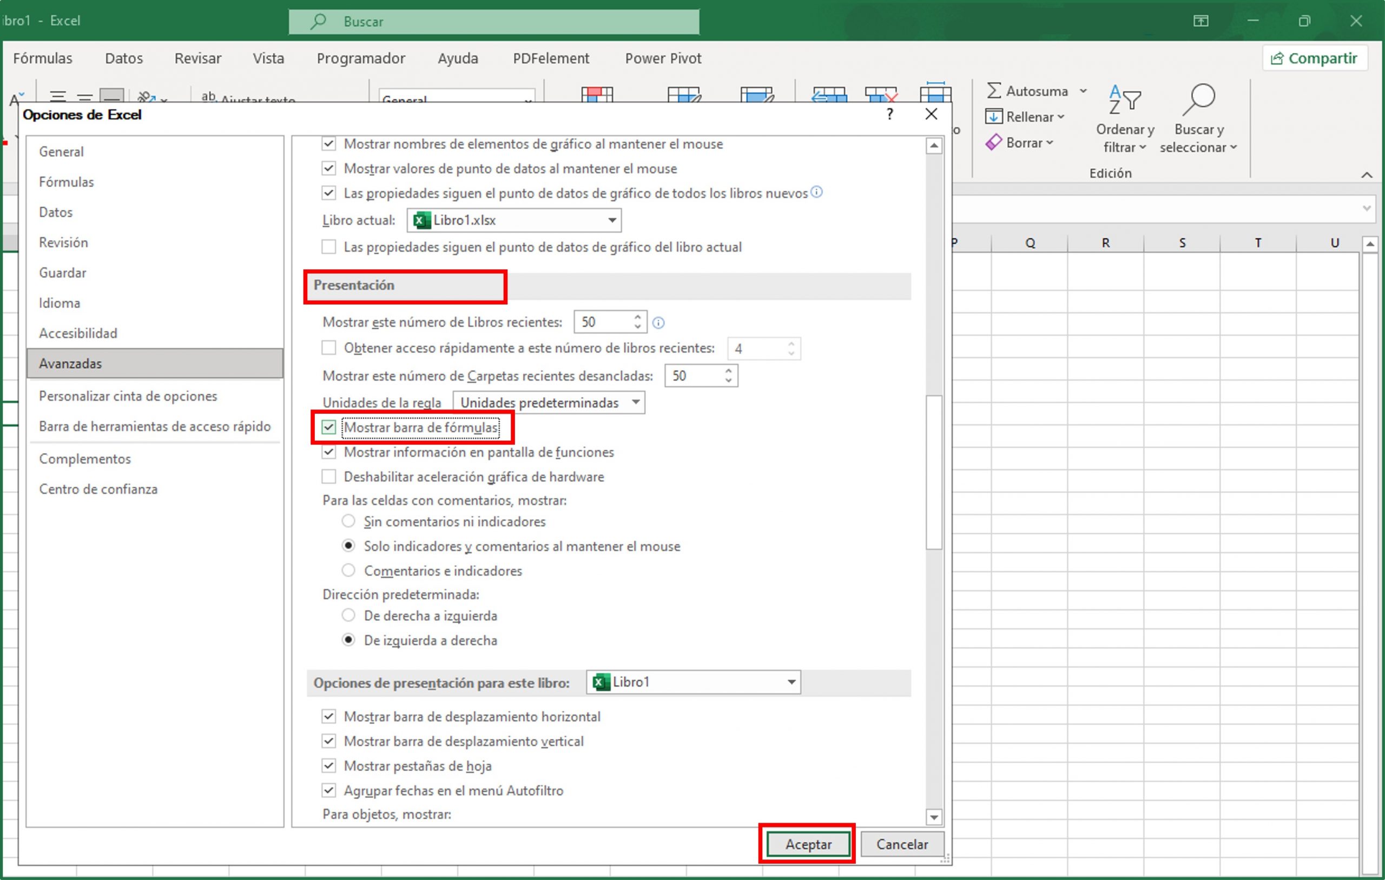This screenshot has width=1385, height=880.
Task: Click the Rellenar fill icon
Action: tap(993, 117)
